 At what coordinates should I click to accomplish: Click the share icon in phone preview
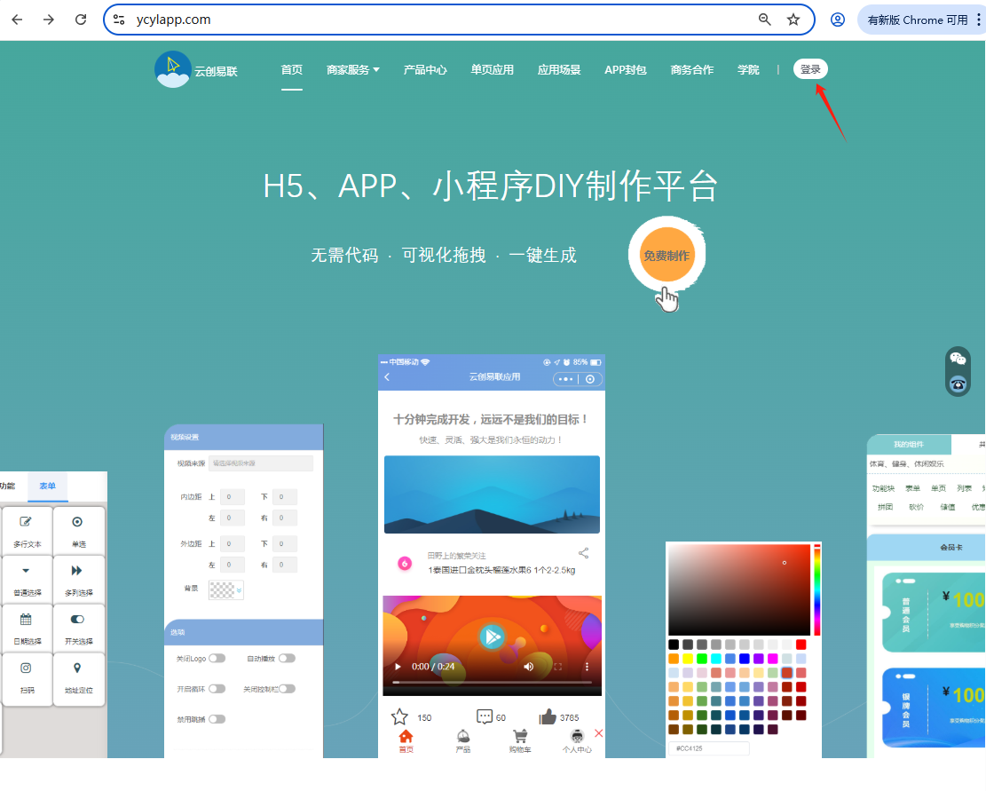tap(583, 552)
